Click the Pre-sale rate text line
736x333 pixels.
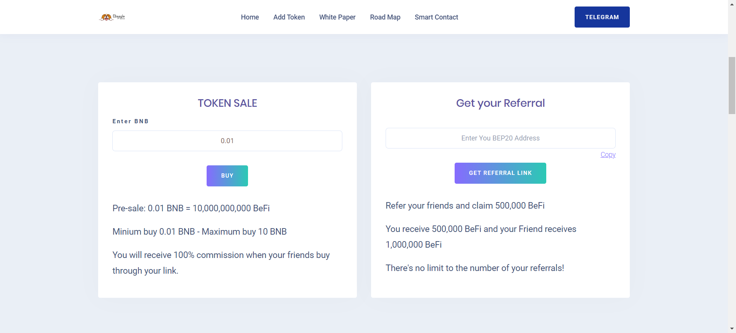click(x=191, y=208)
